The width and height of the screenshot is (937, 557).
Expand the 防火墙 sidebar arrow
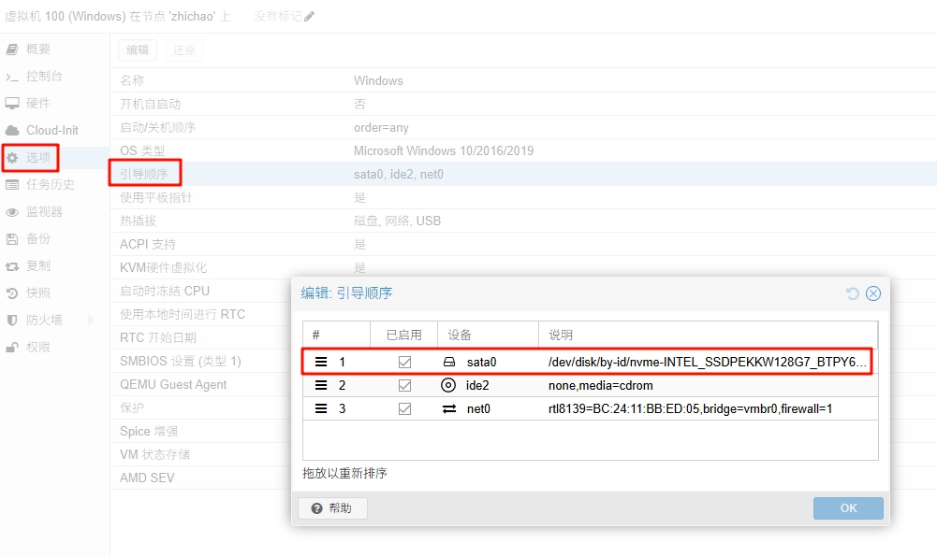(x=91, y=320)
